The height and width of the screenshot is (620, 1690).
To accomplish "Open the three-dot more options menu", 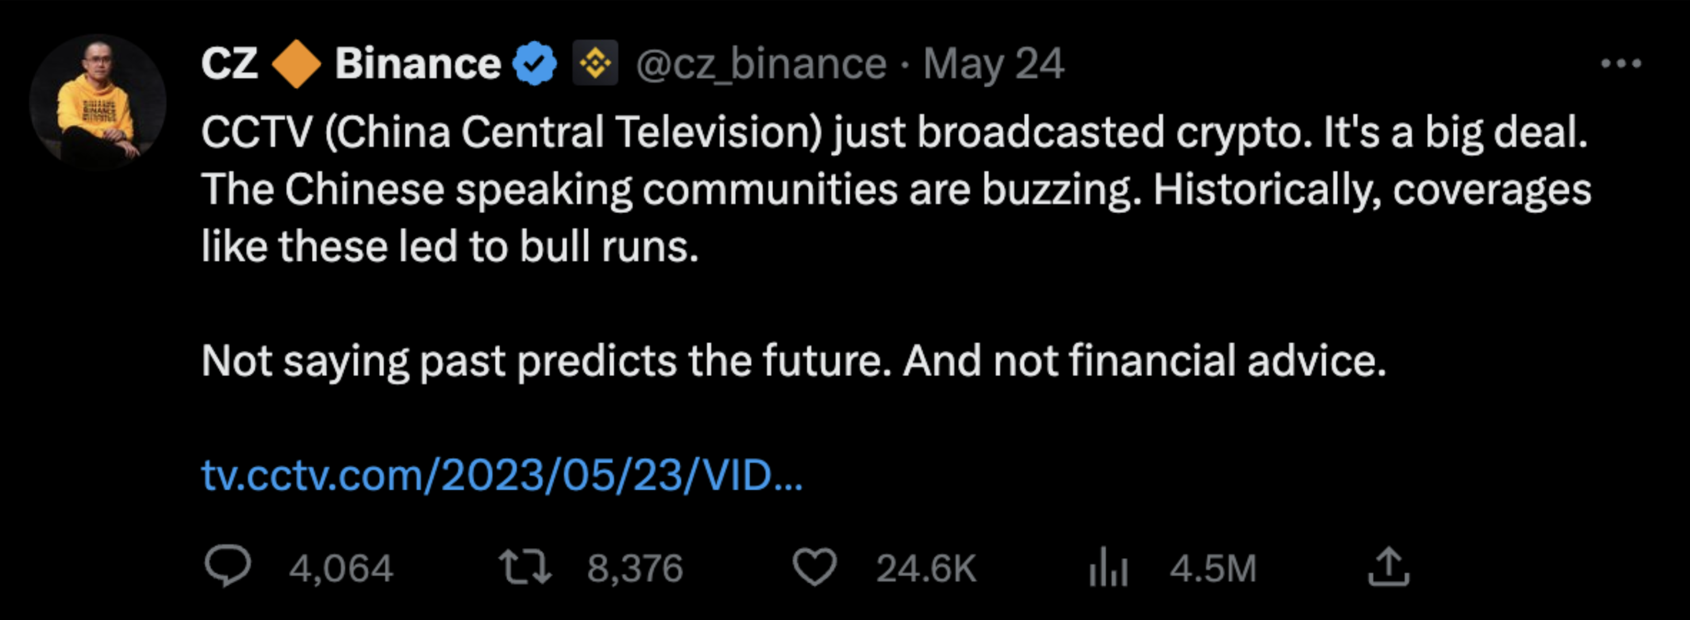I will (1620, 64).
